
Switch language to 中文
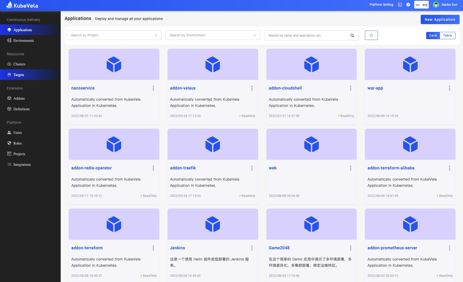tap(425, 5)
